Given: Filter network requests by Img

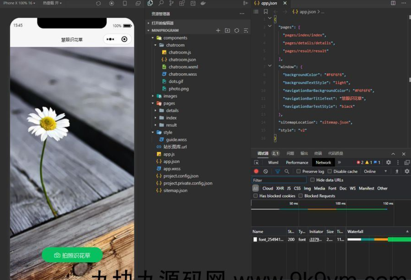Looking at the screenshot, I should pos(307,188).
